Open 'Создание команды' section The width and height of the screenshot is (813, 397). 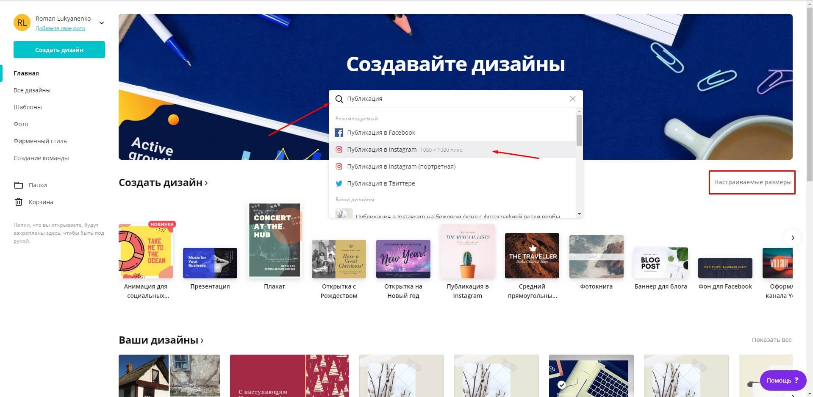(x=41, y=158)
